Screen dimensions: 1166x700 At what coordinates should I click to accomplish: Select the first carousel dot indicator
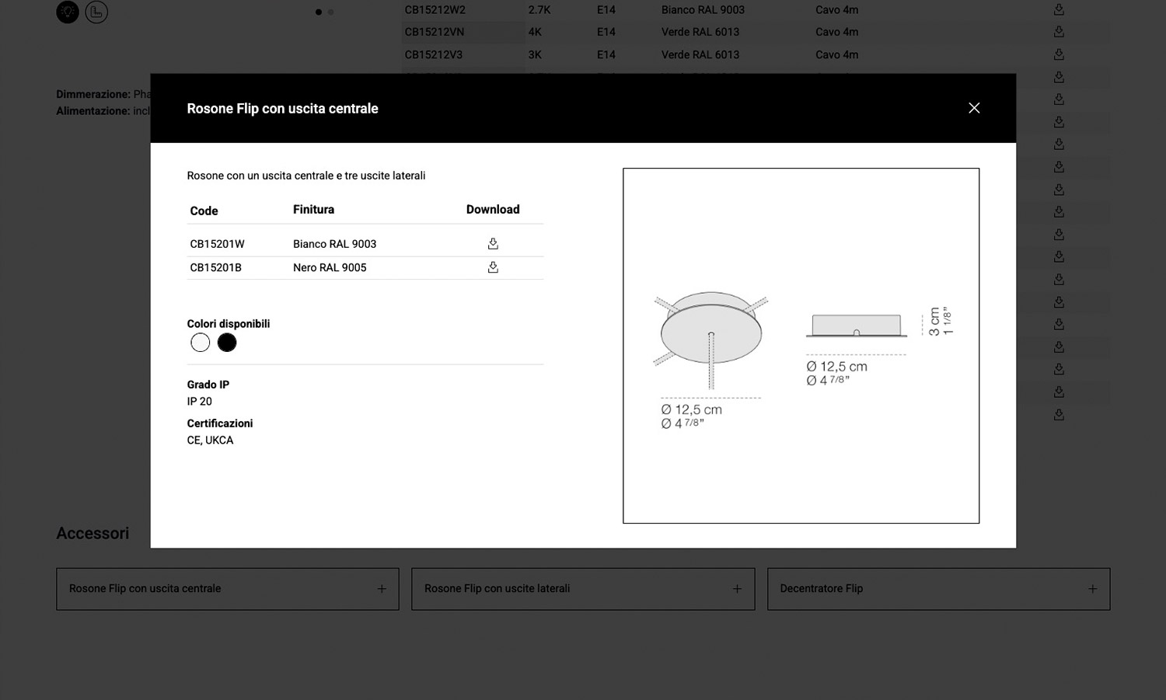(x=319, y=12)
